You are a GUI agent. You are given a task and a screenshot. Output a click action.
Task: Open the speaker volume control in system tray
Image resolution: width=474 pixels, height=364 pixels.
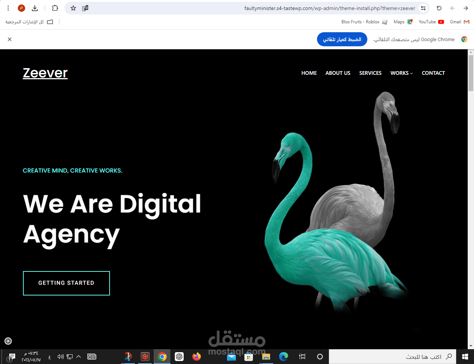[60, 357]
